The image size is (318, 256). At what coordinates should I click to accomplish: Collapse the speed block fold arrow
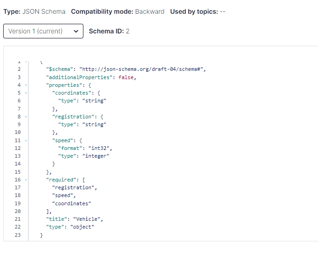[x=26, y=141]
